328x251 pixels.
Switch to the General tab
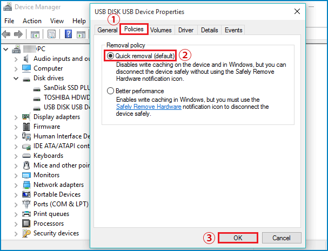point(108,30)
